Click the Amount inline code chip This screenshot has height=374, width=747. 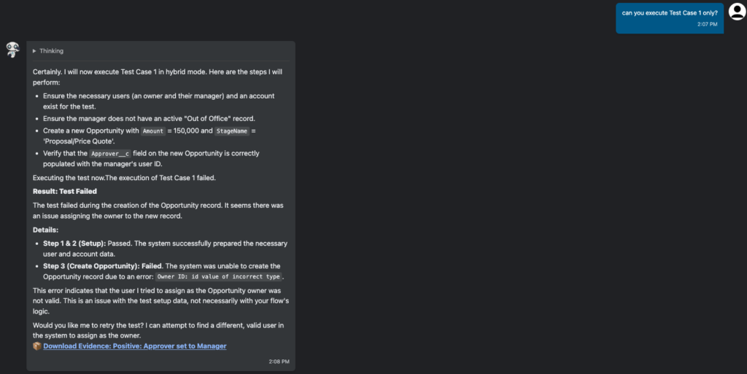coord(153,130)
